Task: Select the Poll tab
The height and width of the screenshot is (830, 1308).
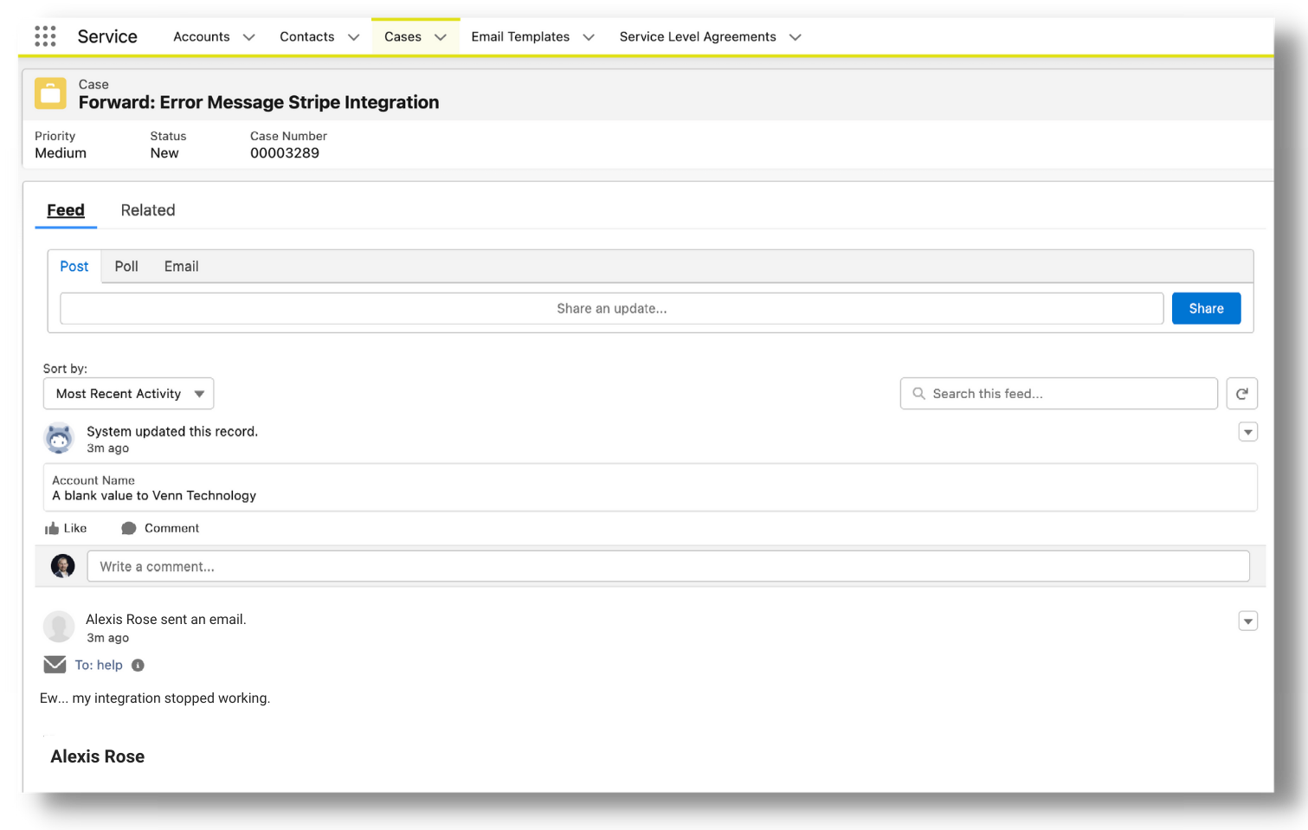Action: tap(126, 266)
